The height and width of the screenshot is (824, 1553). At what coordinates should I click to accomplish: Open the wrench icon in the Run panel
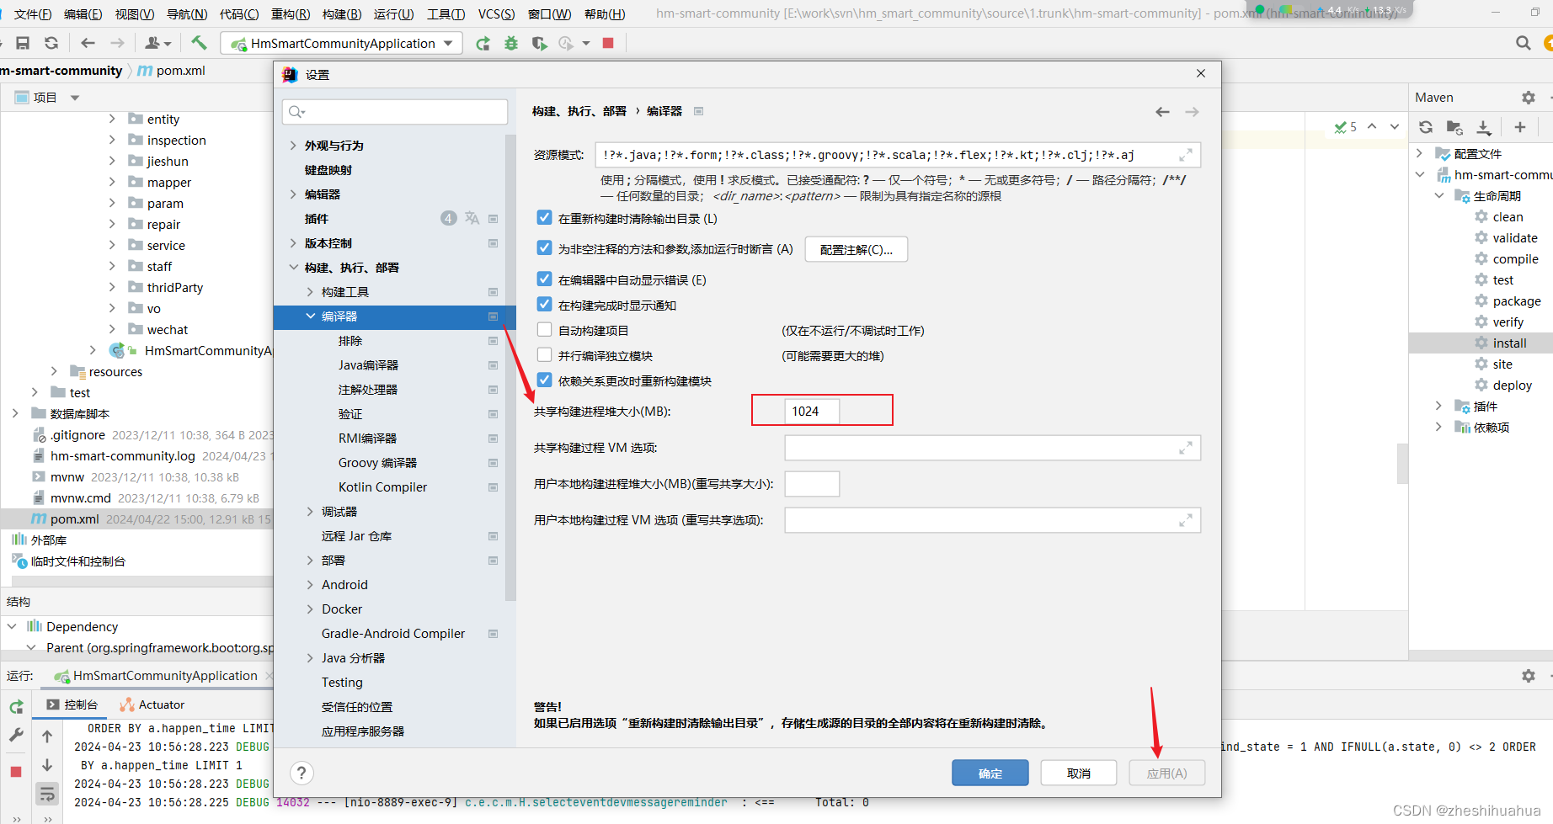pos(16,735)
